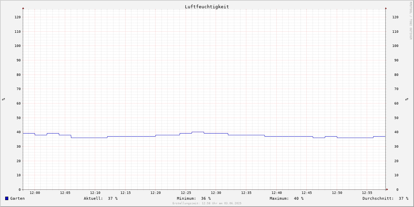Select the chart title Luftfeuchtigkeit
414x207 pixels.
[207, 7]
